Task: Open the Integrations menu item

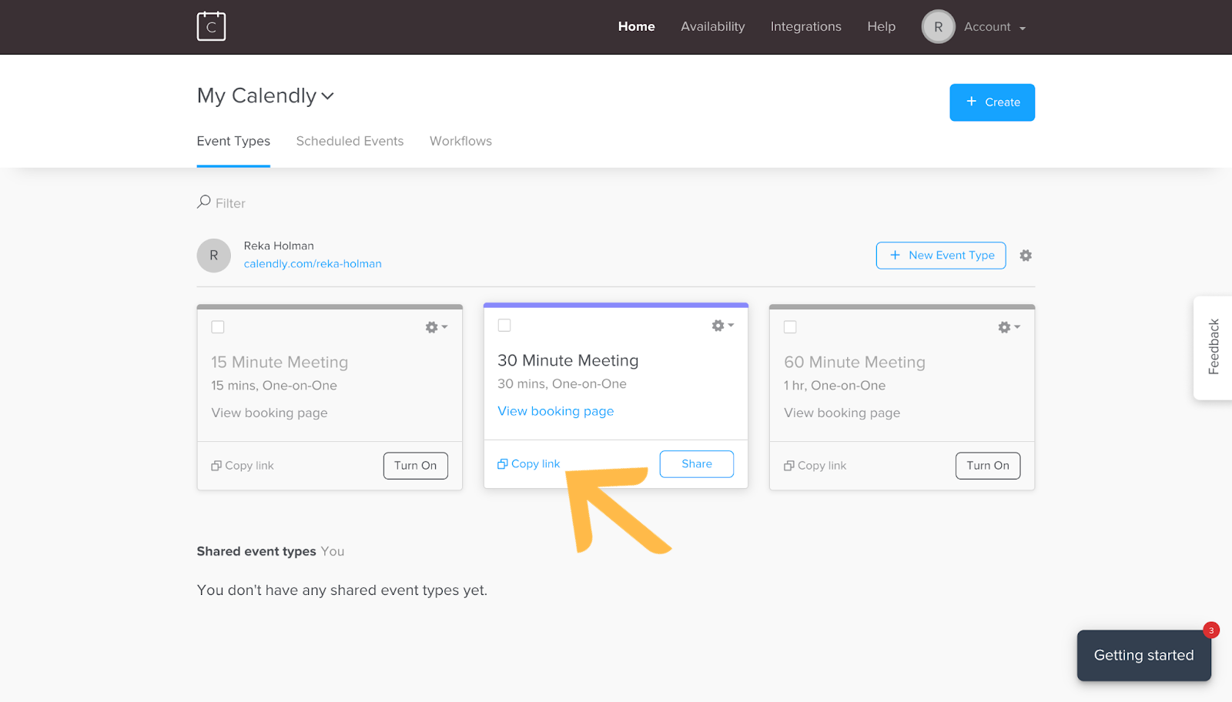Action: click(805, 26)
